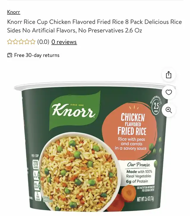Add item to favorites with heart icon
The height and width of the screenshot is (216, 190).
(x=169, y=92)
